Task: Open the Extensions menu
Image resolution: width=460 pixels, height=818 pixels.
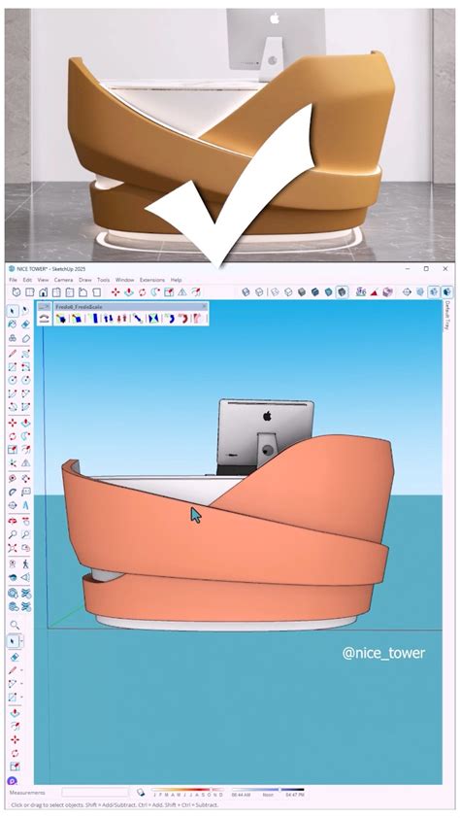Action: click(152, 280)
